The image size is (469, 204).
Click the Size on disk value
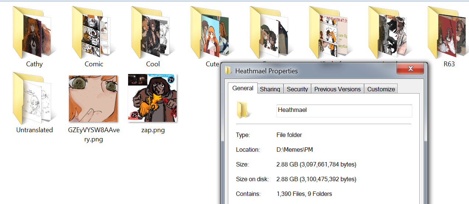point(316,179)
